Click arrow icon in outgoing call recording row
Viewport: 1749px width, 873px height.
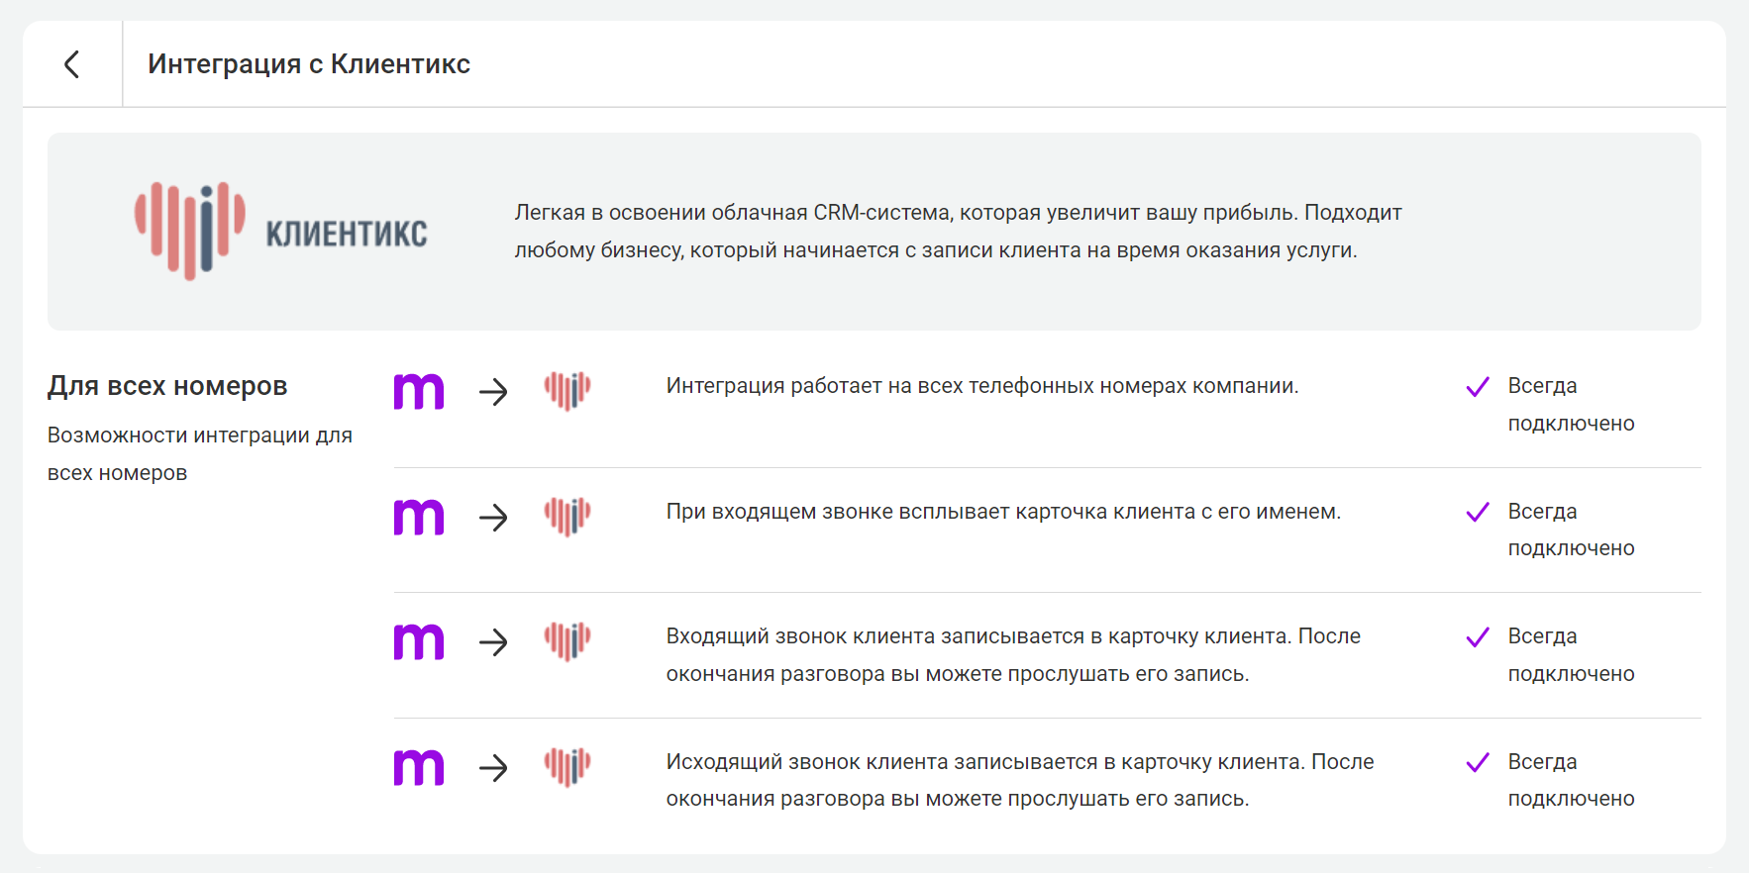point(493,767)
